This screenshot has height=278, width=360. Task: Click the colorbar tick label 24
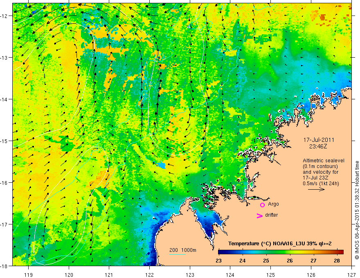243,260
